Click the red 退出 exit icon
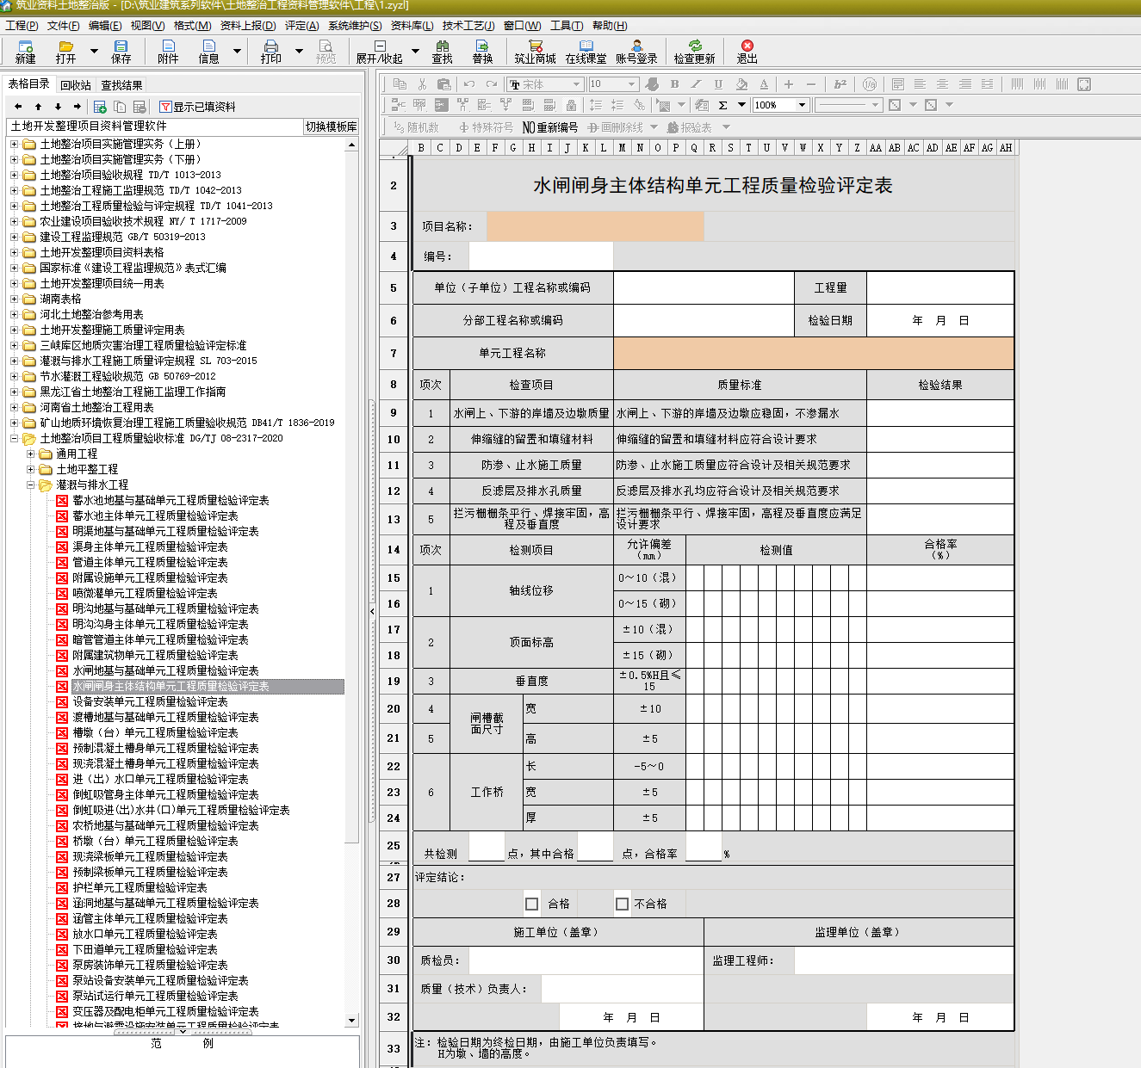 point(747,52)
